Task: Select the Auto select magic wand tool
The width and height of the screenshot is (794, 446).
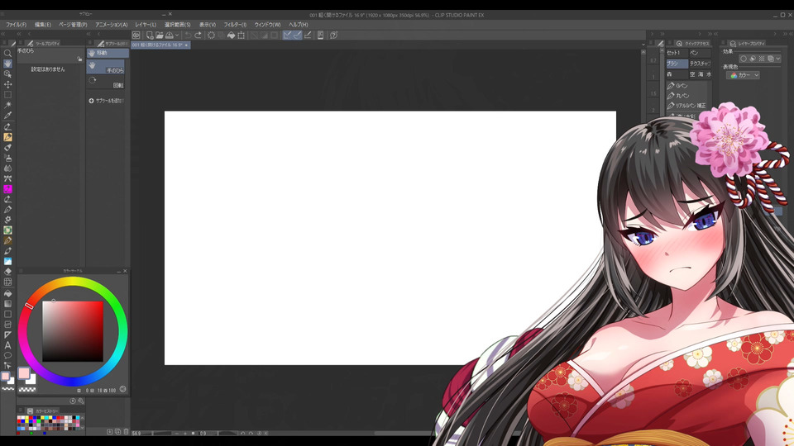Action: tap(7, 105)
